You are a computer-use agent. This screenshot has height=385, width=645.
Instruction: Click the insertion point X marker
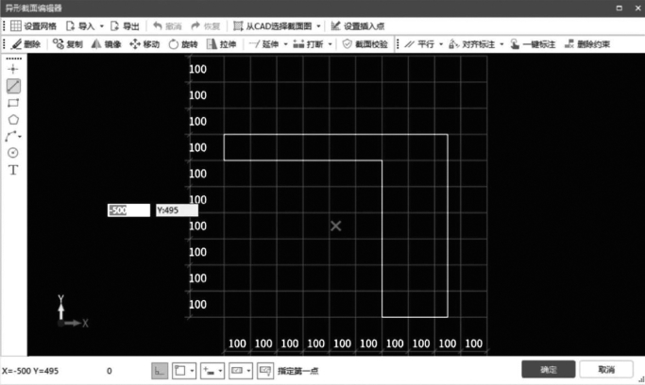(335, 226)
